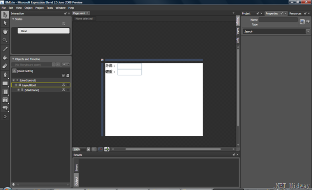Select the Rectangle shape tool

pyautogui.click(x=5, y=84)
